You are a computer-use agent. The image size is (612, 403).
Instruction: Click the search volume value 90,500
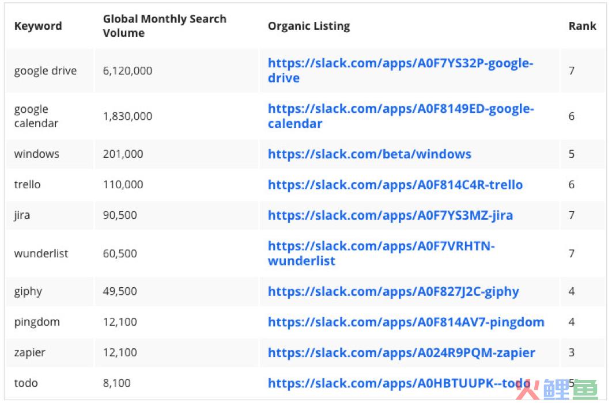[x=120, y=215]
